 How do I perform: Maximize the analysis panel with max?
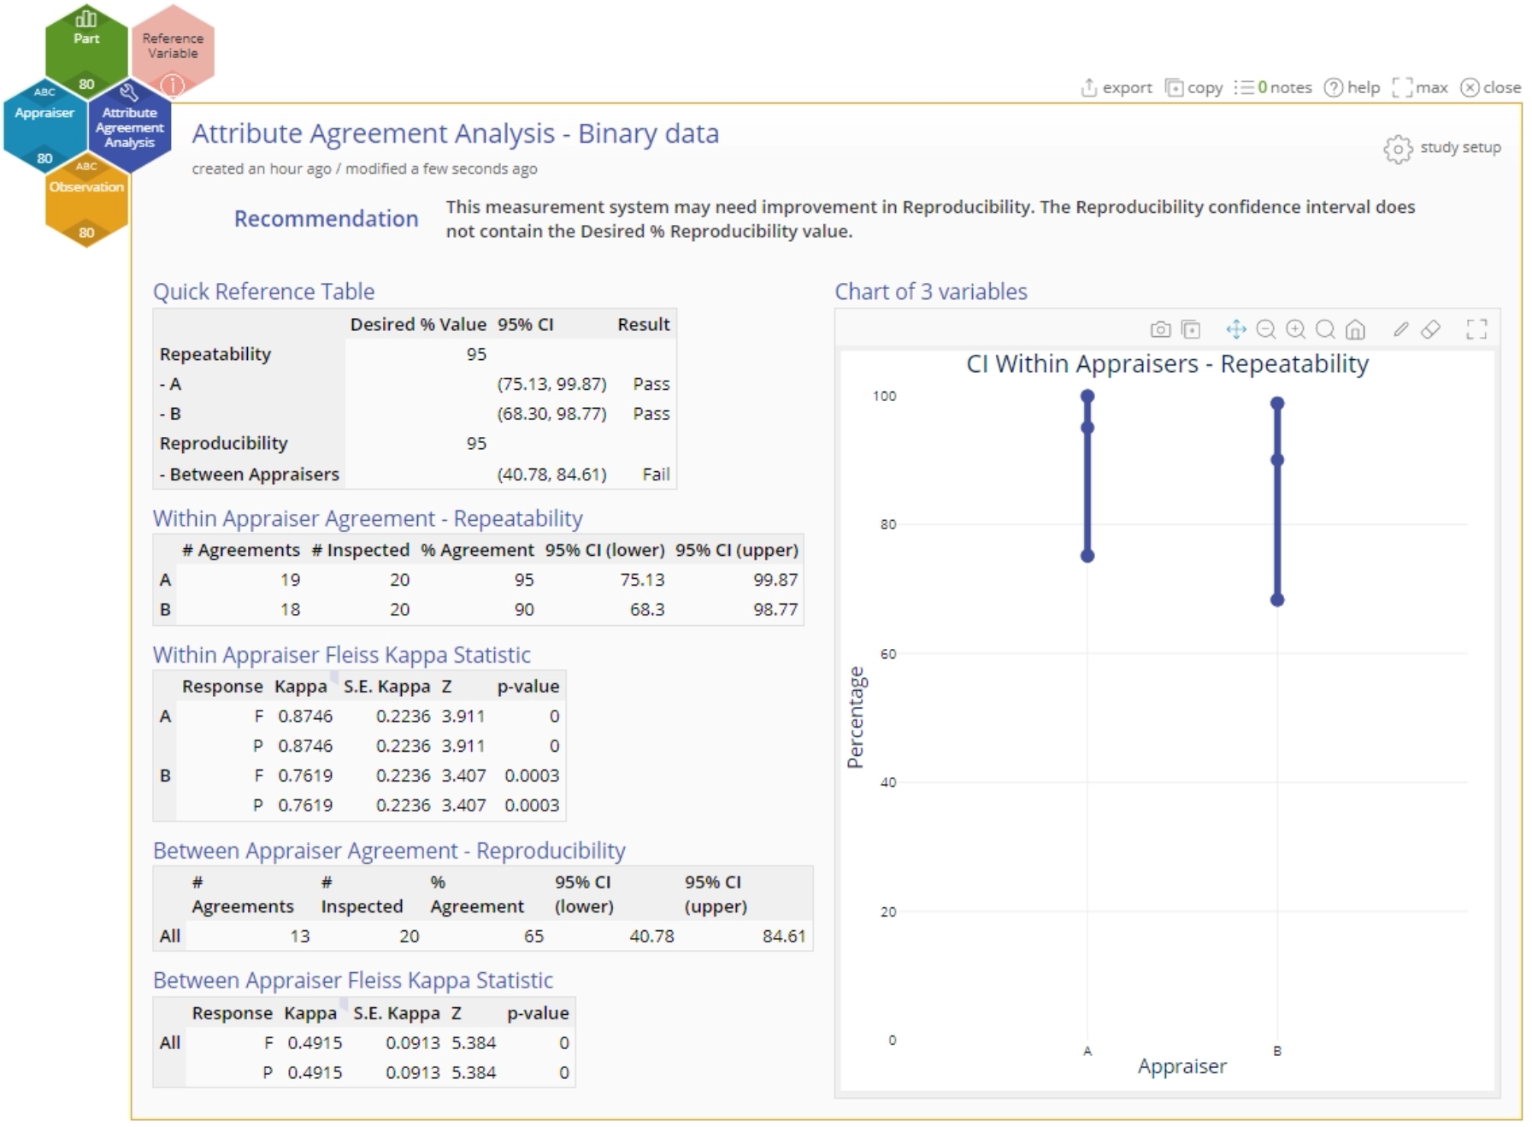(x=1420, y=87)
